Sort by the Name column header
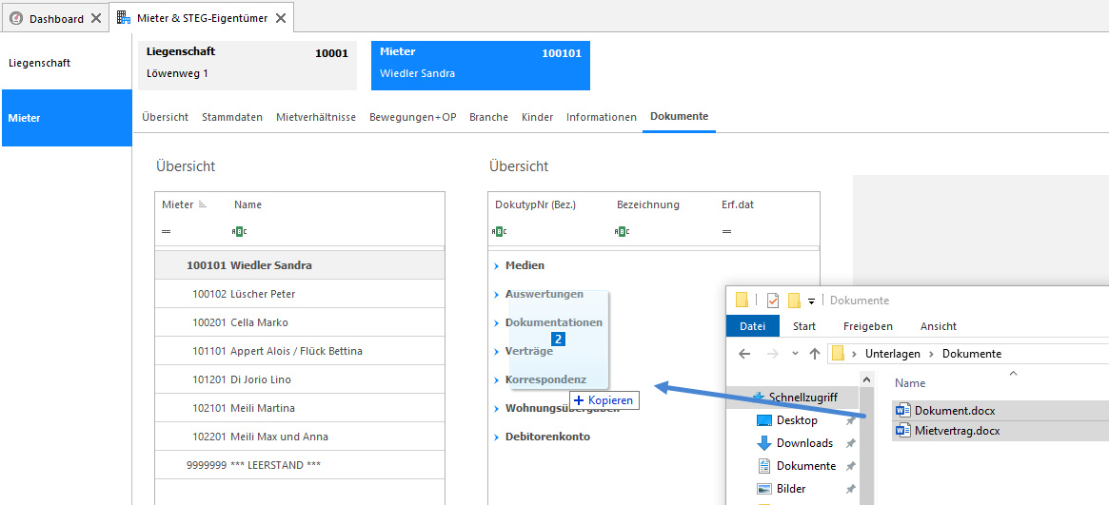 [248, 204]
